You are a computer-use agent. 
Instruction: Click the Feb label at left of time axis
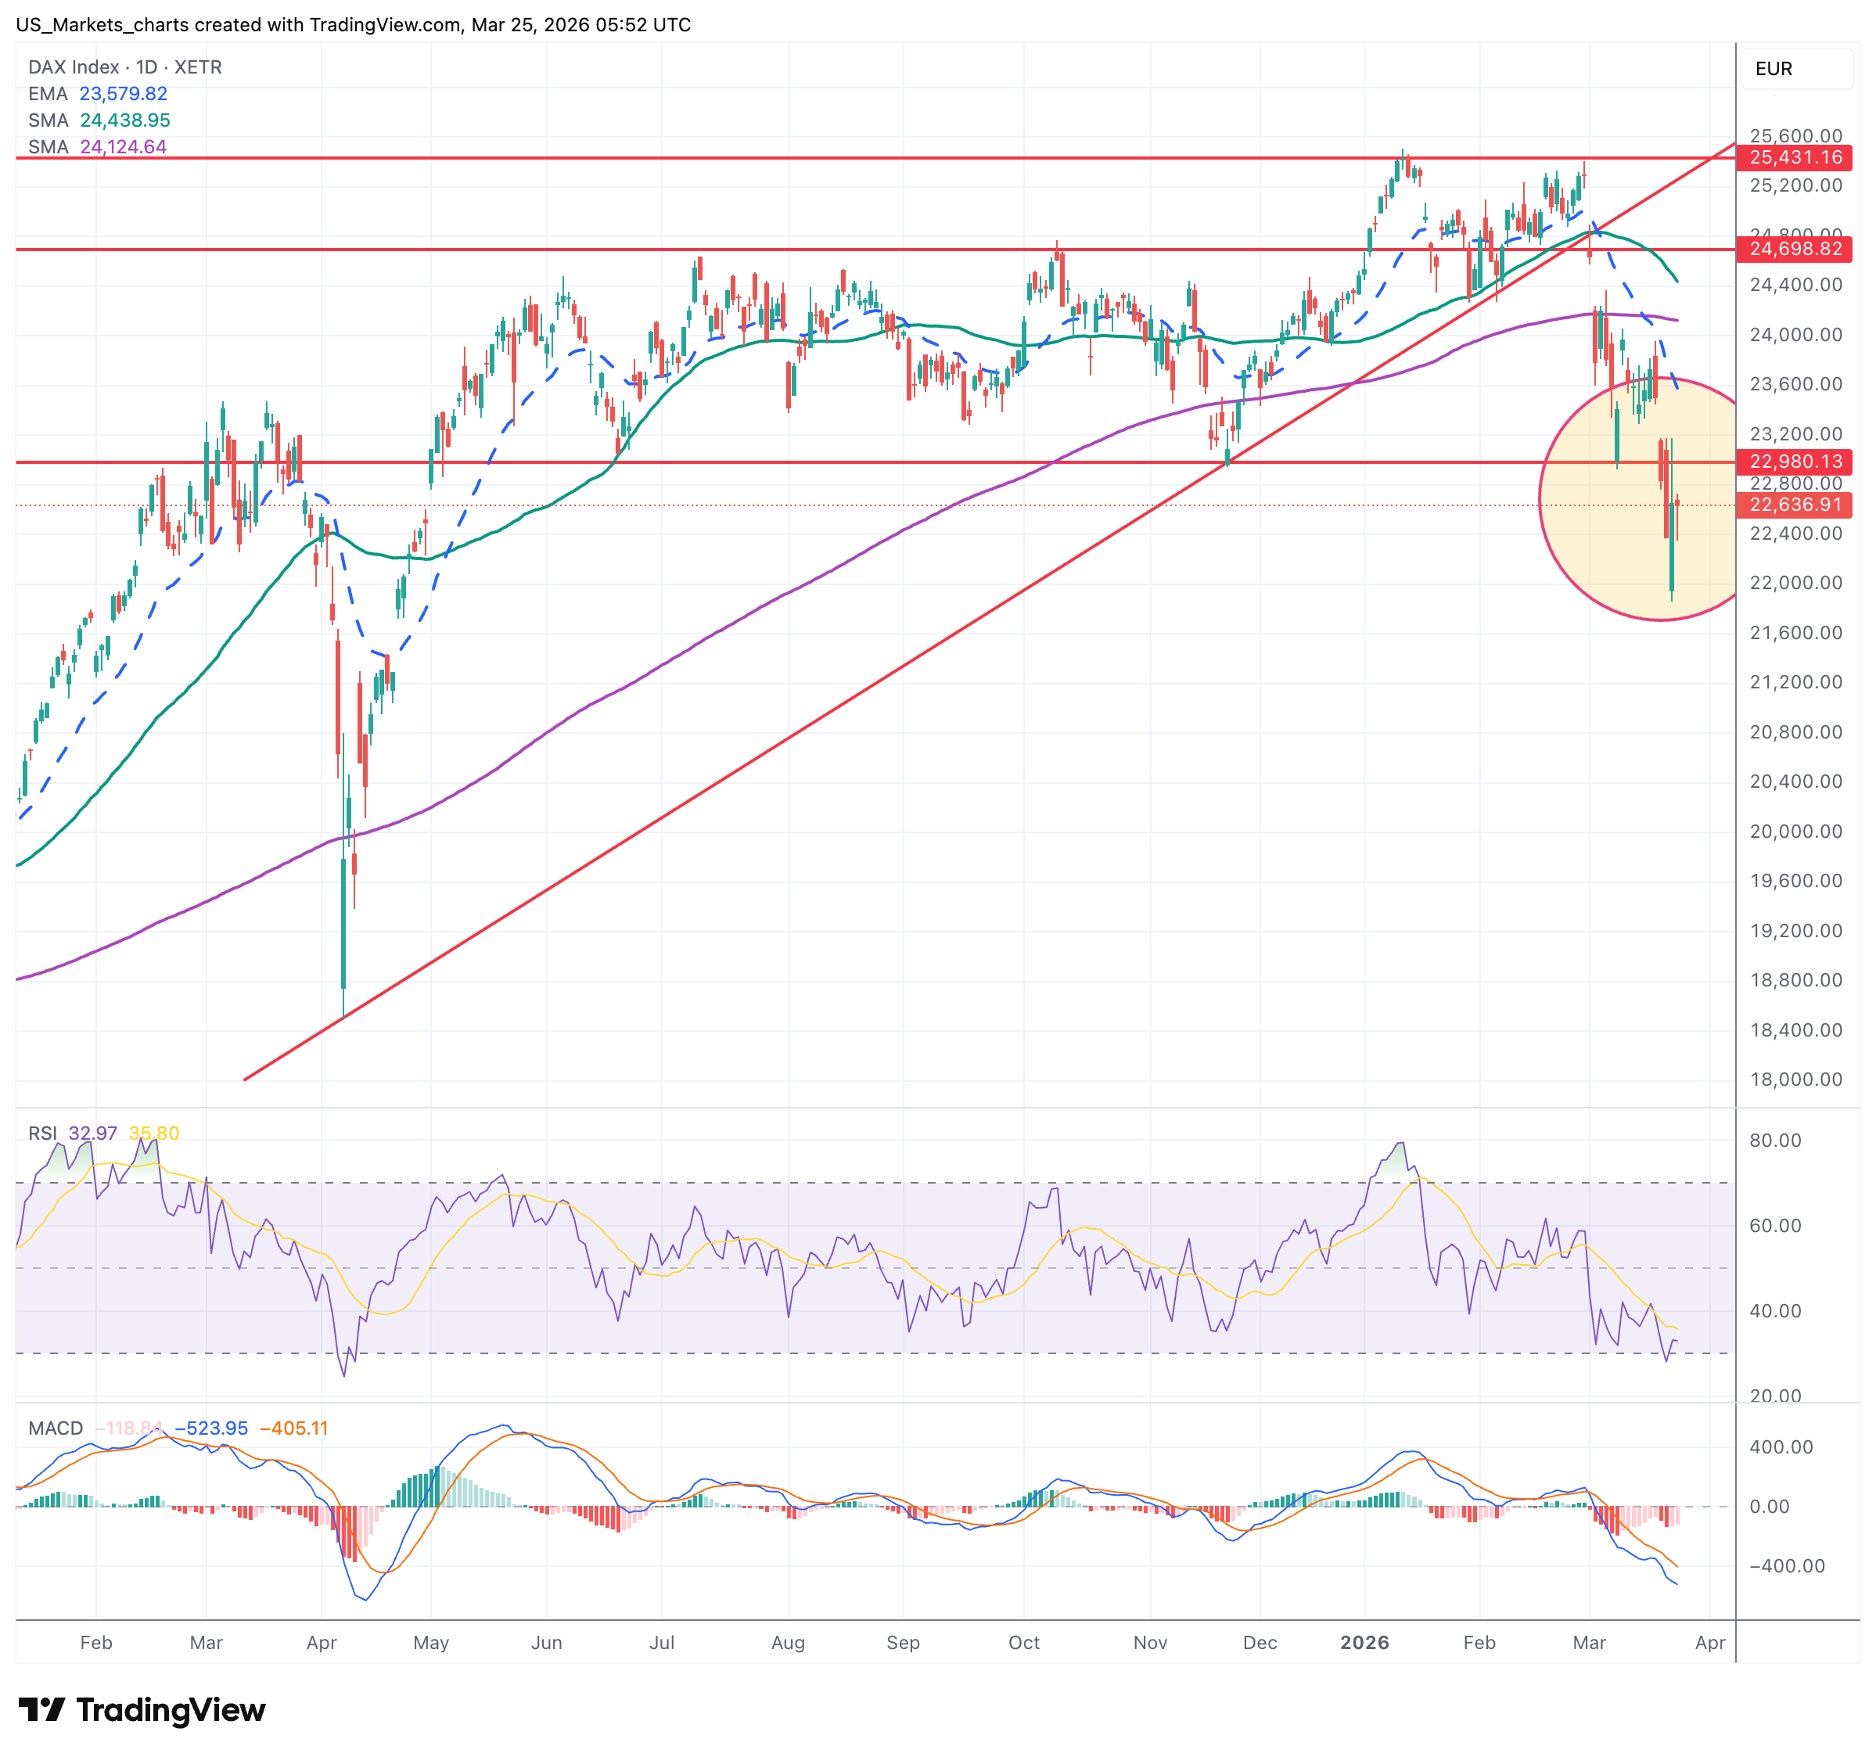coord(96,1642)
